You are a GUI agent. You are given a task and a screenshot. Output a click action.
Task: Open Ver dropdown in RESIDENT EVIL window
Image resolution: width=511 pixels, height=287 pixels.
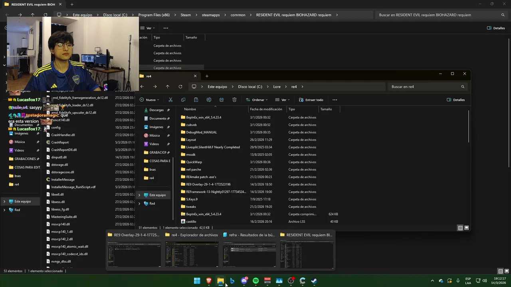pos(148,28)
